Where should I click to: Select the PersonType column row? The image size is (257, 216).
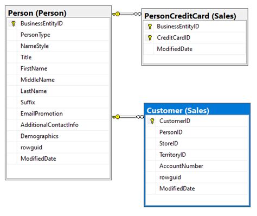59,35
